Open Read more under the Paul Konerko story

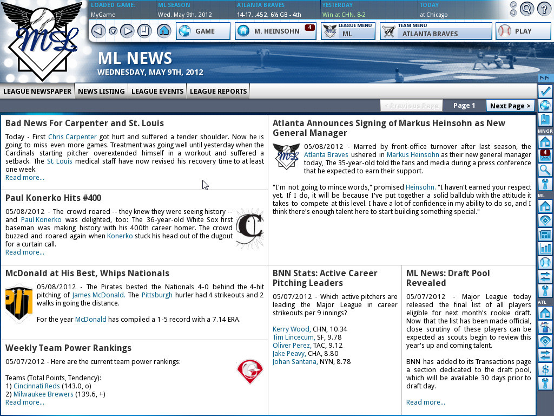[x=25, y=252]
